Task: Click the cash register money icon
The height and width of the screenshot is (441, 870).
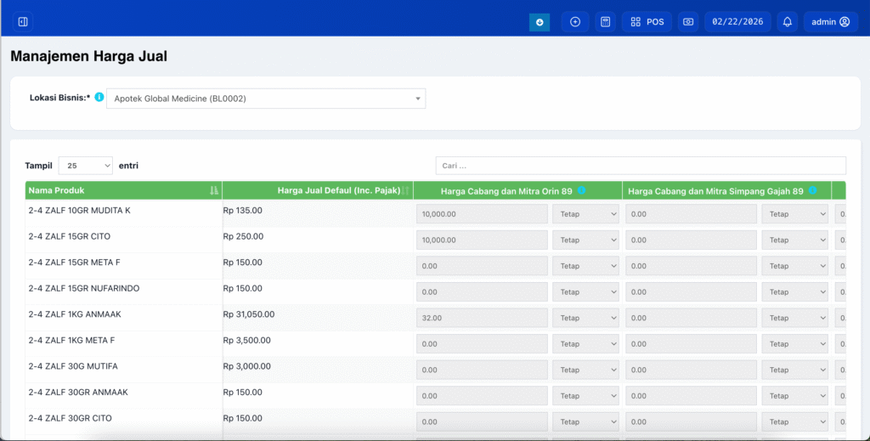Action: [688, 22]
